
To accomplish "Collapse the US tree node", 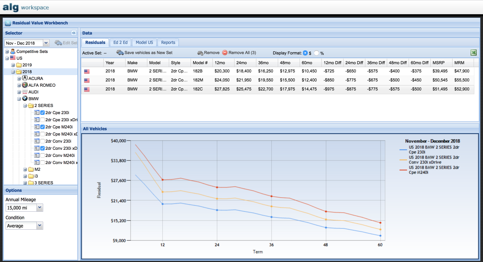I will pos(7,58).
